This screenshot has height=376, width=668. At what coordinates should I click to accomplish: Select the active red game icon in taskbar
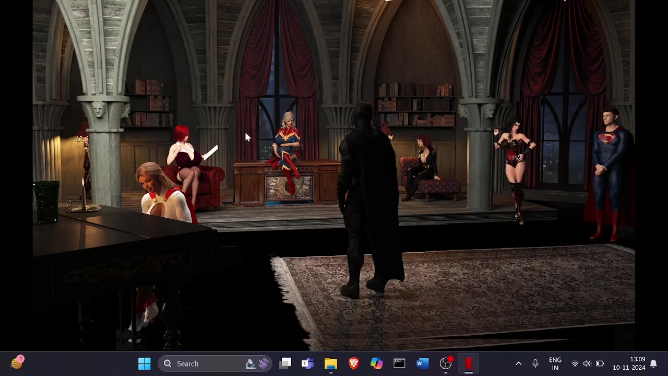[x=468, y=363]
